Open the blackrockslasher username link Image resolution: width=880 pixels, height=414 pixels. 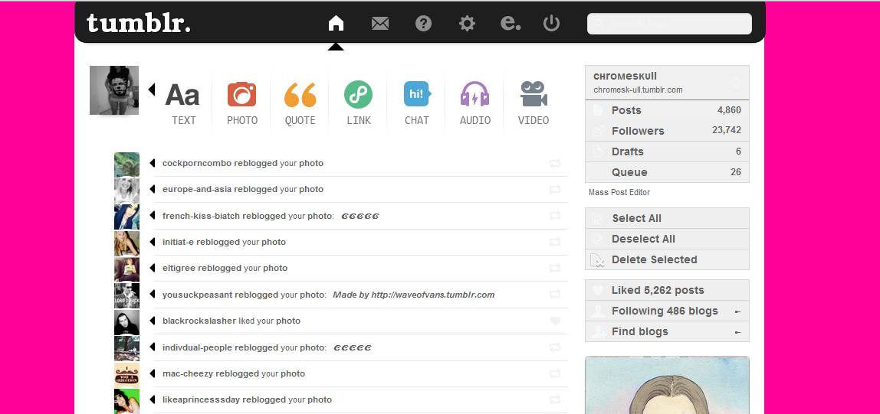tap(199, 321)
